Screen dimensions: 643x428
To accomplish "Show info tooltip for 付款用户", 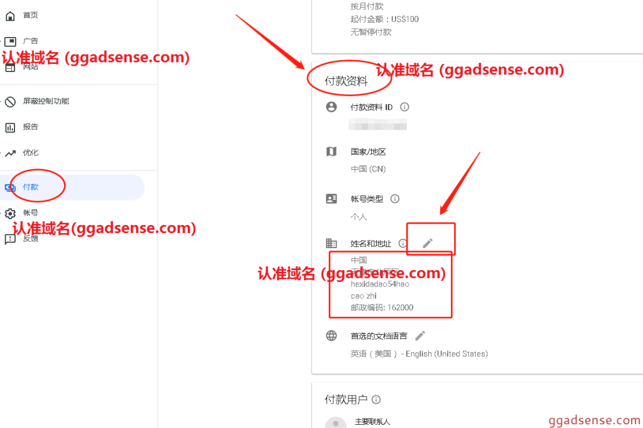I will coord(376,400).
